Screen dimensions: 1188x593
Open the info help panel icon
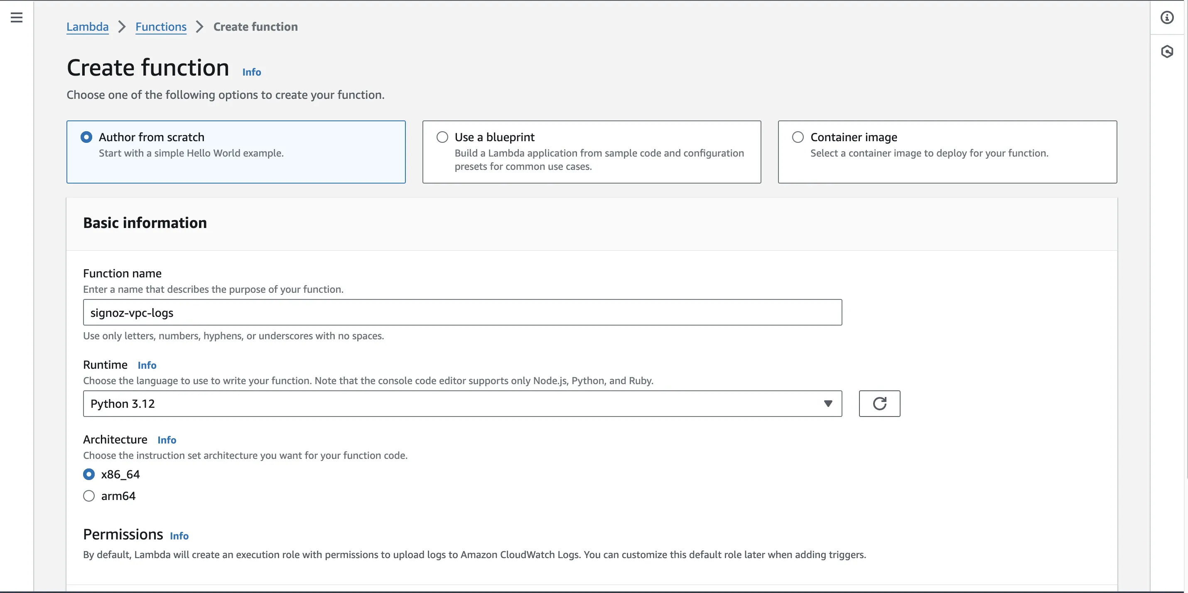1167,17
